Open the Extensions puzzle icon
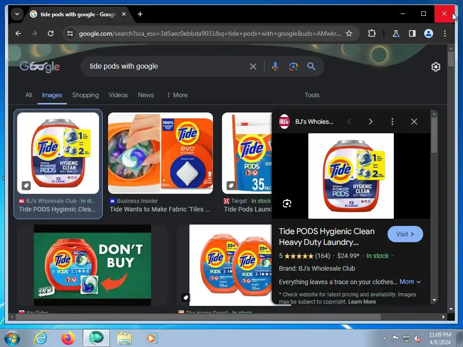This screenshot has width=463, height=347. pyautogui.click(x=372, y=33)
